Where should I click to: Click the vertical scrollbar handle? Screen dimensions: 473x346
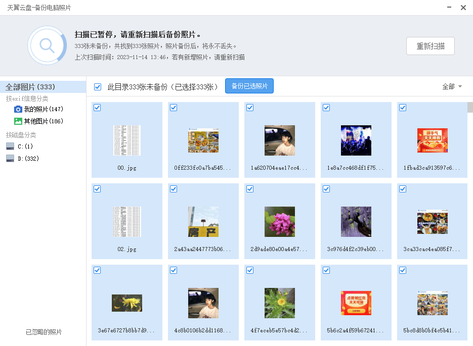tap(470, 107)
